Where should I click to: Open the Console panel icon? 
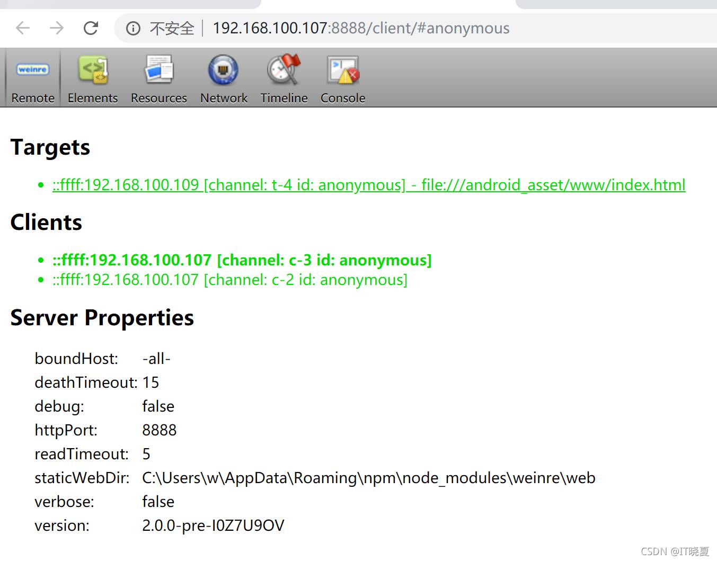click(x=343, y=70)
